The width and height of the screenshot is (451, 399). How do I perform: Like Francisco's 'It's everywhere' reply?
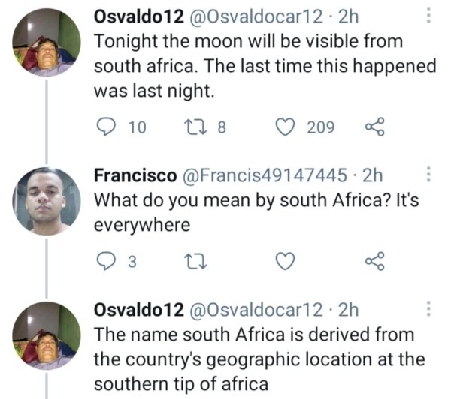pyautogui.click(x=285, y=261)
